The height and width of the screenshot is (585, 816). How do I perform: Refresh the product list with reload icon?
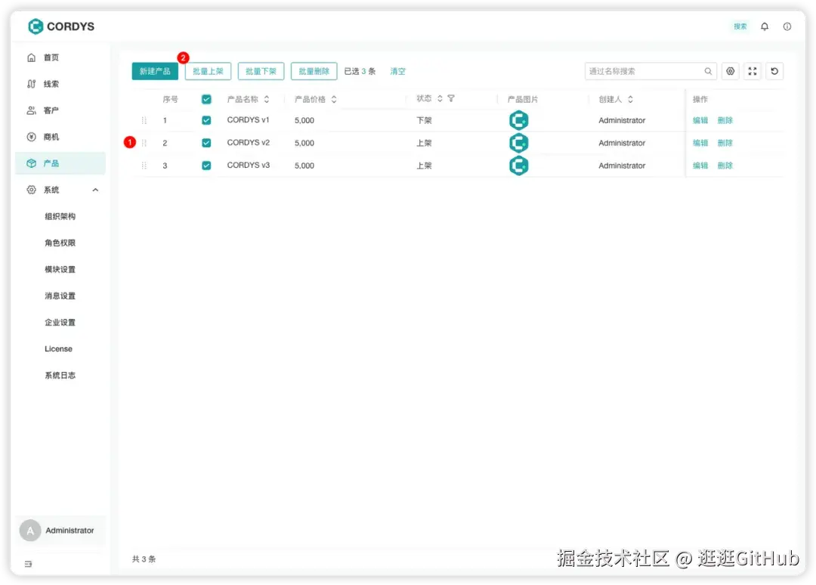tap(774, 70)
